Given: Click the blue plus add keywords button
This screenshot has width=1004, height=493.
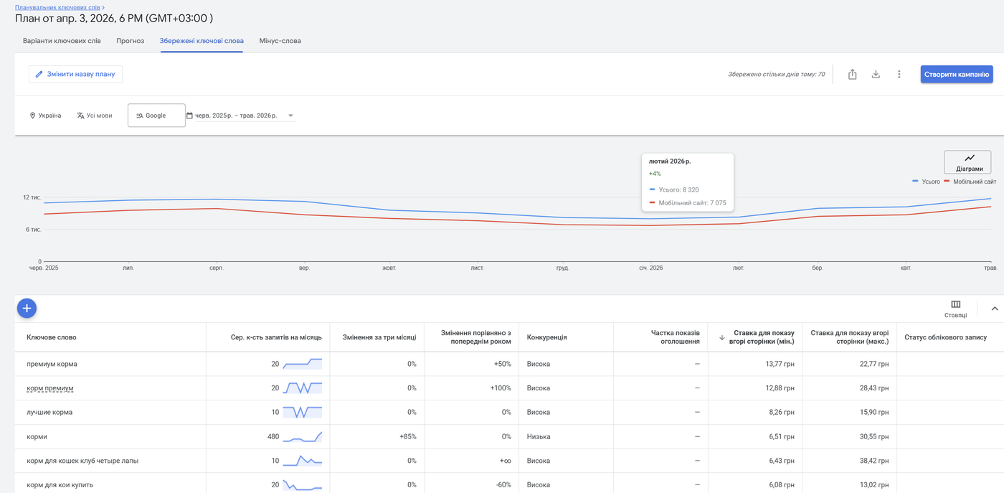Looking at the screenshot, I should click(27, 308).
